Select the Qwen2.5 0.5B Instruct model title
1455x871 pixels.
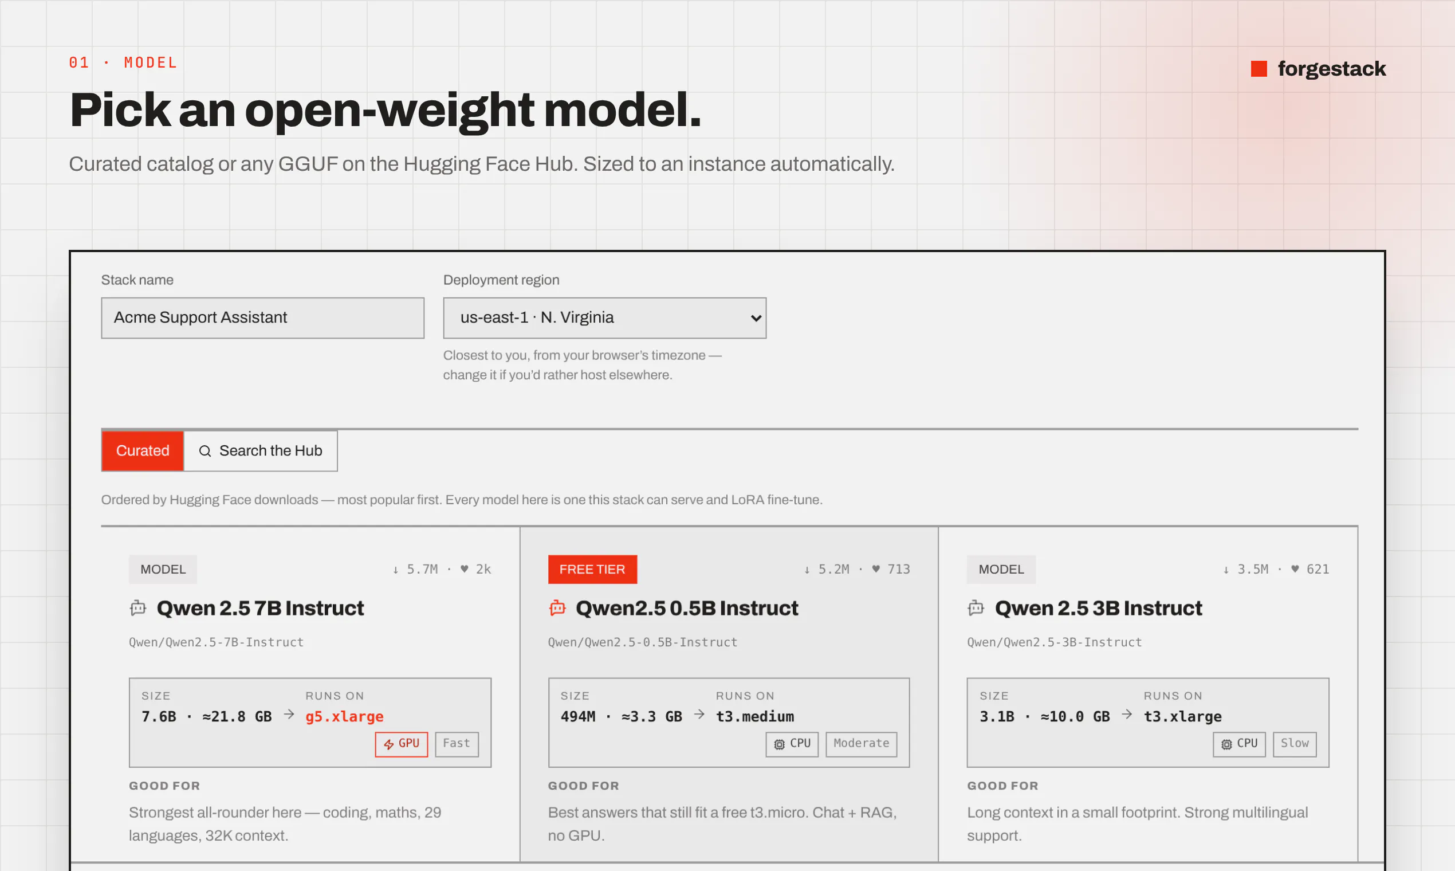click(x=686, y=608)
